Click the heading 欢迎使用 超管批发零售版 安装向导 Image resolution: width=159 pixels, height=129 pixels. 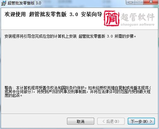(x=53, y=14)
